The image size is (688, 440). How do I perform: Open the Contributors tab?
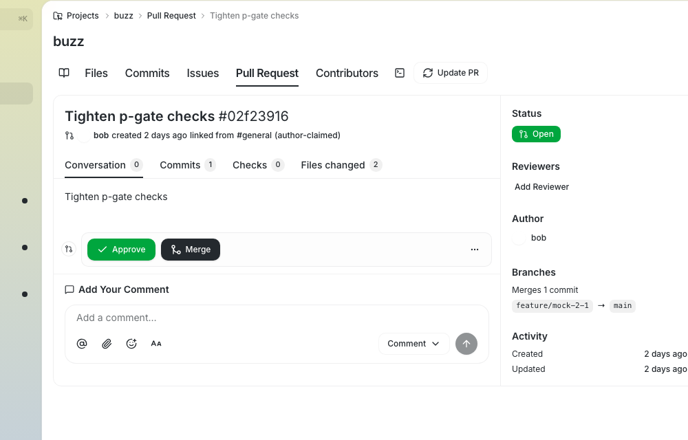pos(347,73)
